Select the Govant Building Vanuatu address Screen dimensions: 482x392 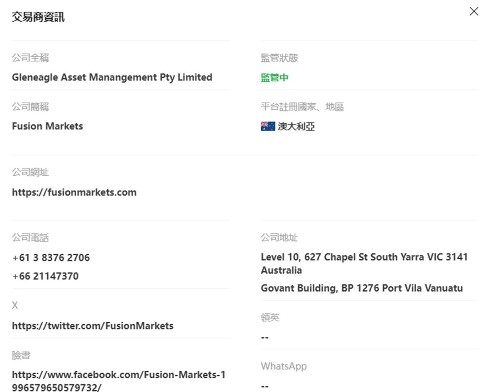362,288
